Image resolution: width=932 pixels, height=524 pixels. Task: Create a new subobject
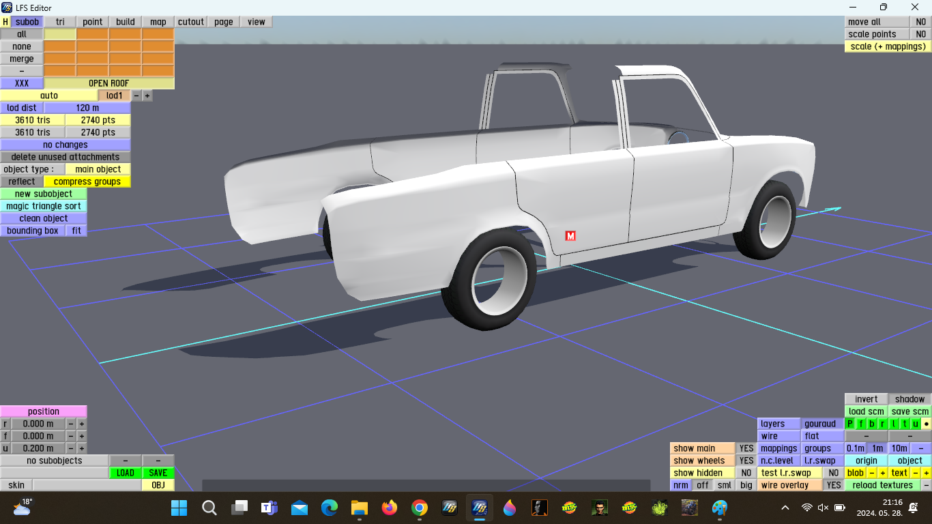(44, 194)
